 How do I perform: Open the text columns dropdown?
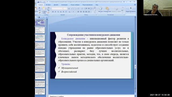(89, 12)
